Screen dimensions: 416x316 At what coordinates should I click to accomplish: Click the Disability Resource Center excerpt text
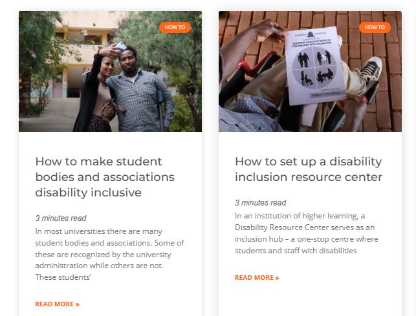(307, 233)
